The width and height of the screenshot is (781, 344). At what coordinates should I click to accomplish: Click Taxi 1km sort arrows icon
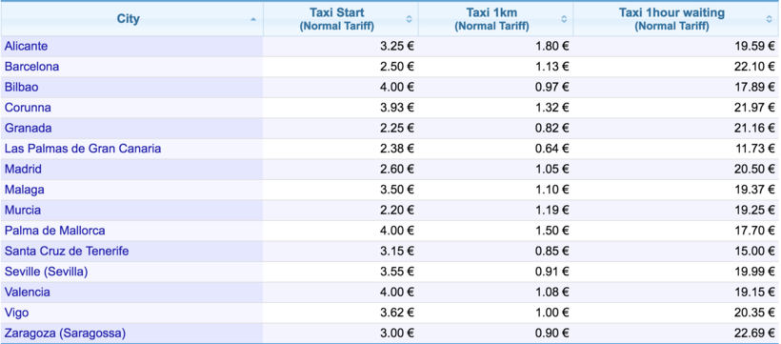click(x=564, y=19)
